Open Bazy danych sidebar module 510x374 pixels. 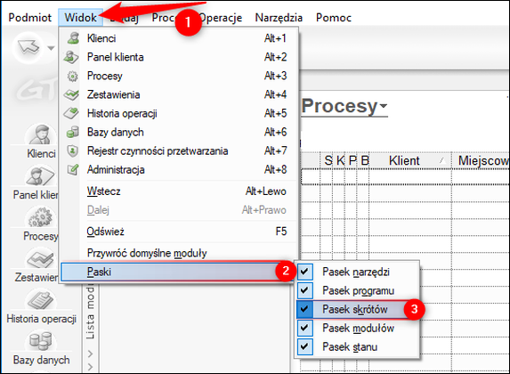[x=41, y=348]
